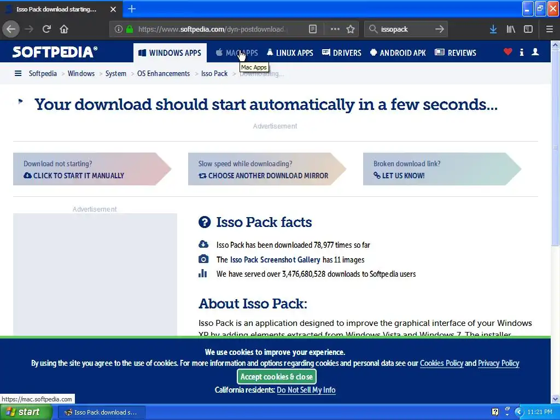Open the Privacy Policy link
Viewport: 560px width, 420px height.
coord(499,363)
